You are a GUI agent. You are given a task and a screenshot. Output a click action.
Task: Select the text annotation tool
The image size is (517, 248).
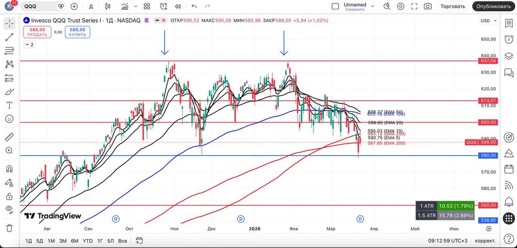point(9,105)
